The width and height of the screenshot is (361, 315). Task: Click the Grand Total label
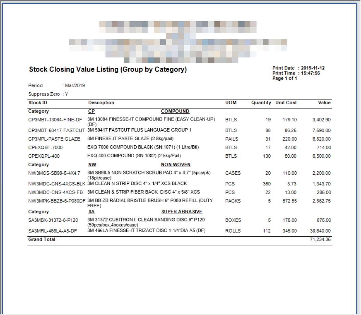coord(42,239)
